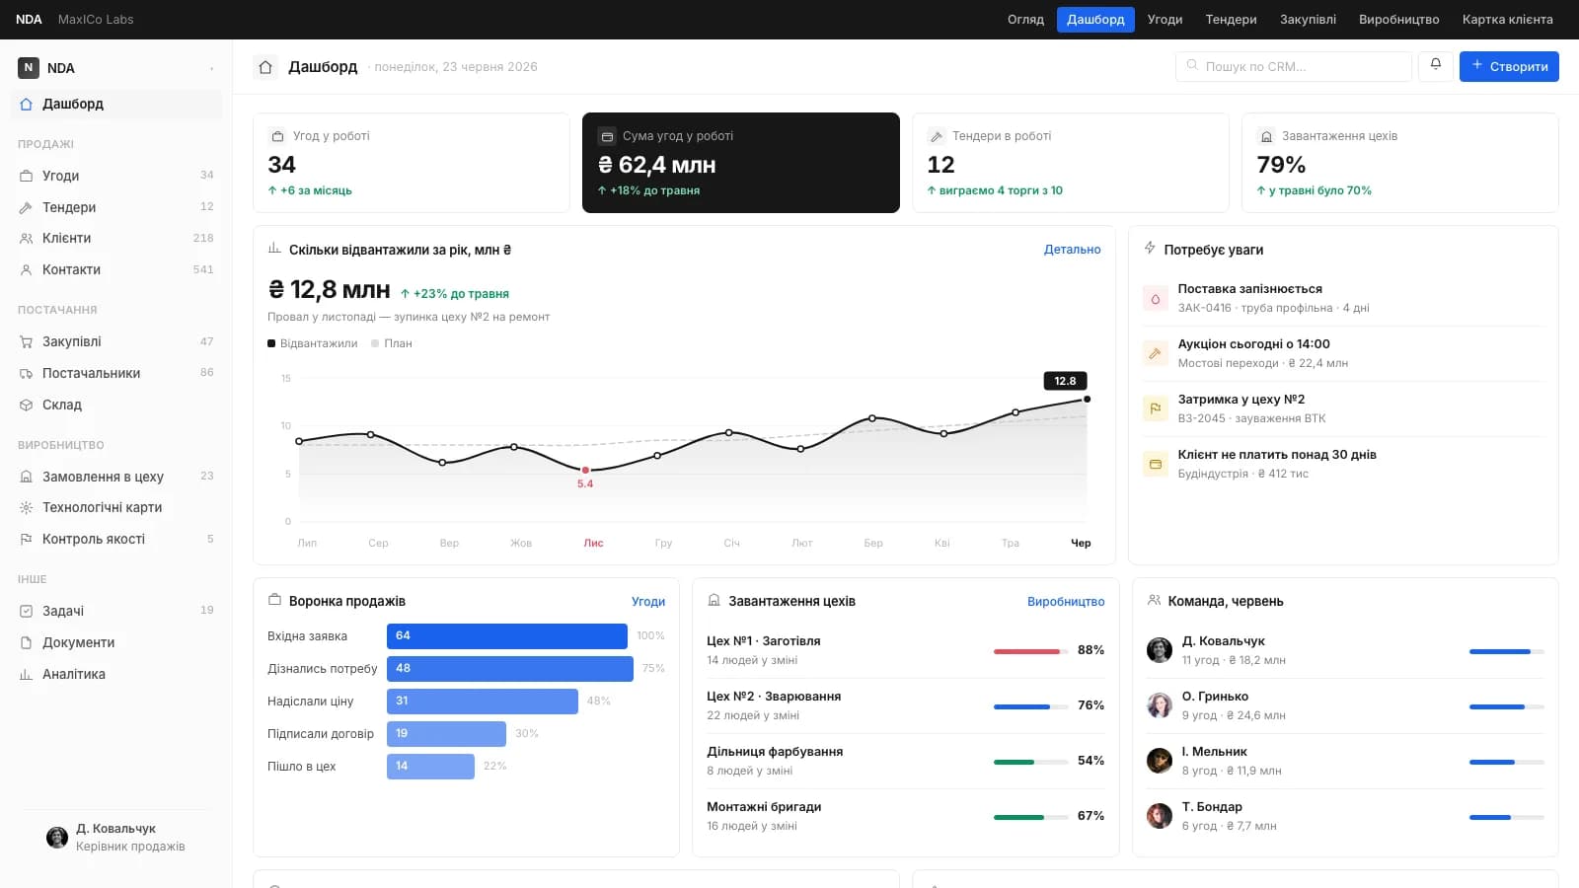Click the Документи file icon in sidebar

27,642
